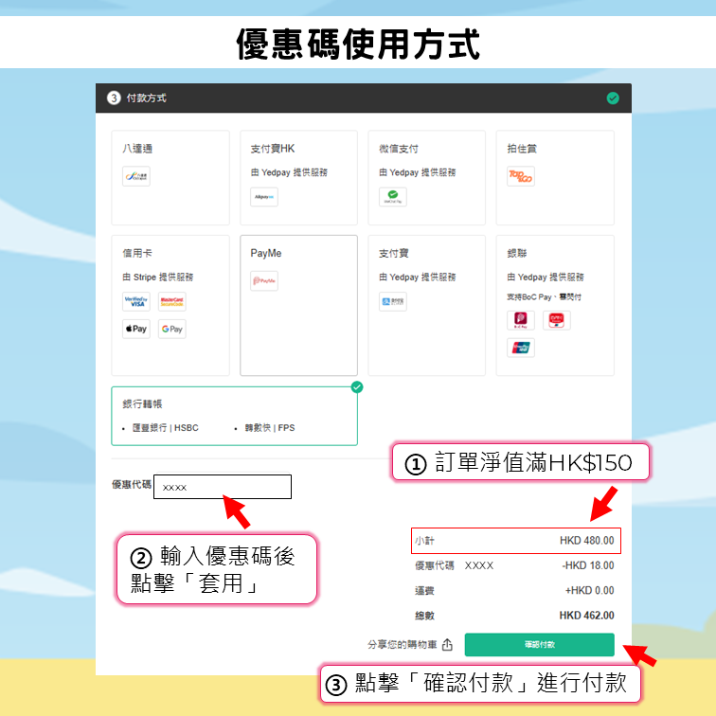Click the UnionPay logo icon
This screenshot has height=716, width=716.
(x=521, y=348)
